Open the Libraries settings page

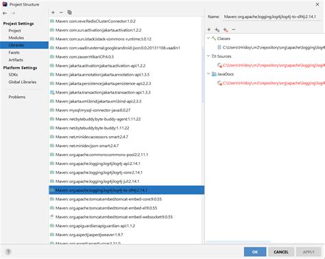[24, 45]
